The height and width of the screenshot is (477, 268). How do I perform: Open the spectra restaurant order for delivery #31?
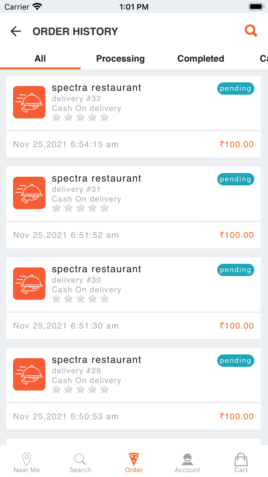(x=96, y=178)
